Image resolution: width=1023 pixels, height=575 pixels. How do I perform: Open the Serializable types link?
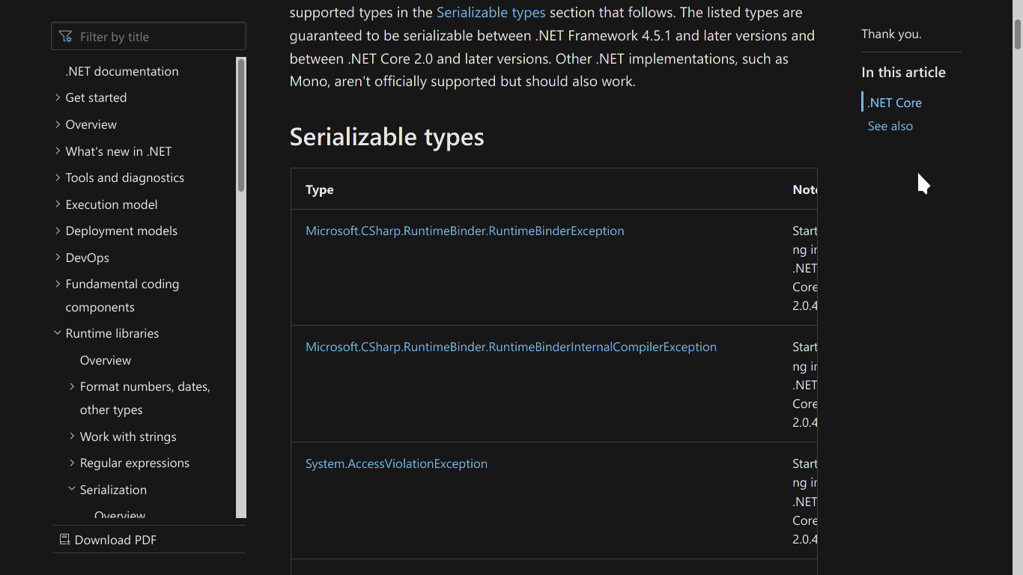491,12
